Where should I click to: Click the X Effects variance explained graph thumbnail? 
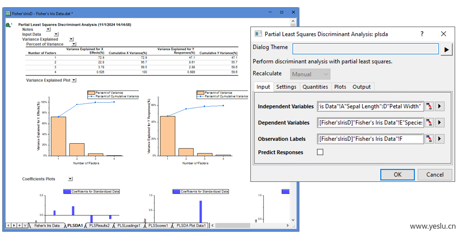[x=87, y=127]
